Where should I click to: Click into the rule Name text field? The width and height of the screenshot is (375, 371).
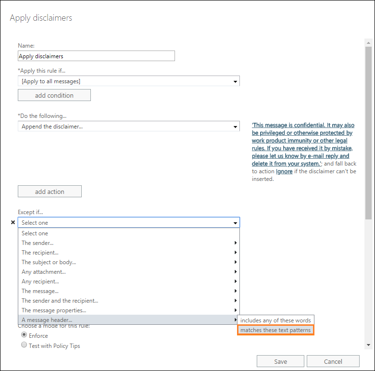pyautogui.click(x=96, y=56)
